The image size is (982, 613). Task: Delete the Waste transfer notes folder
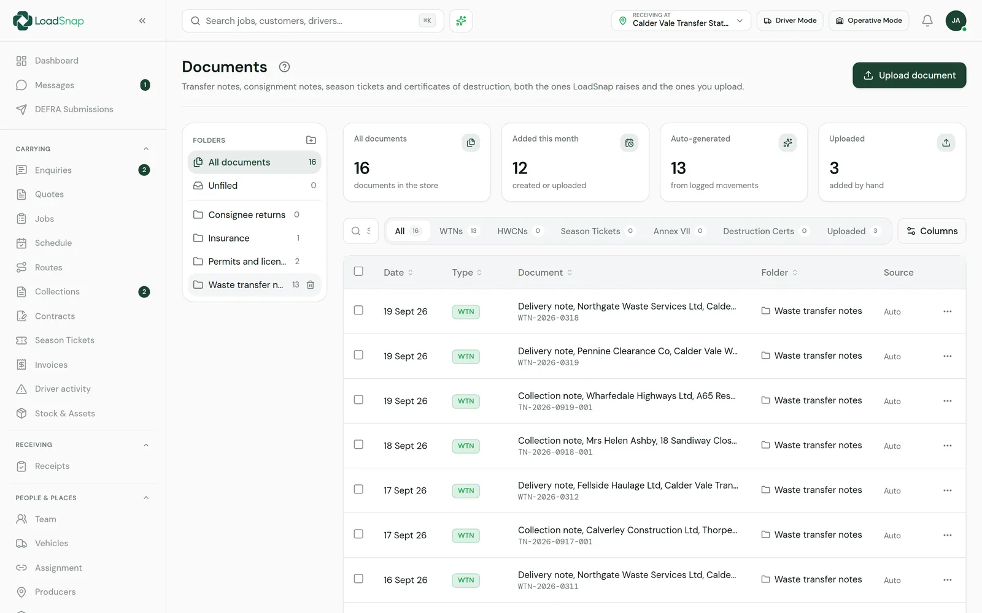tap(311, 285)
